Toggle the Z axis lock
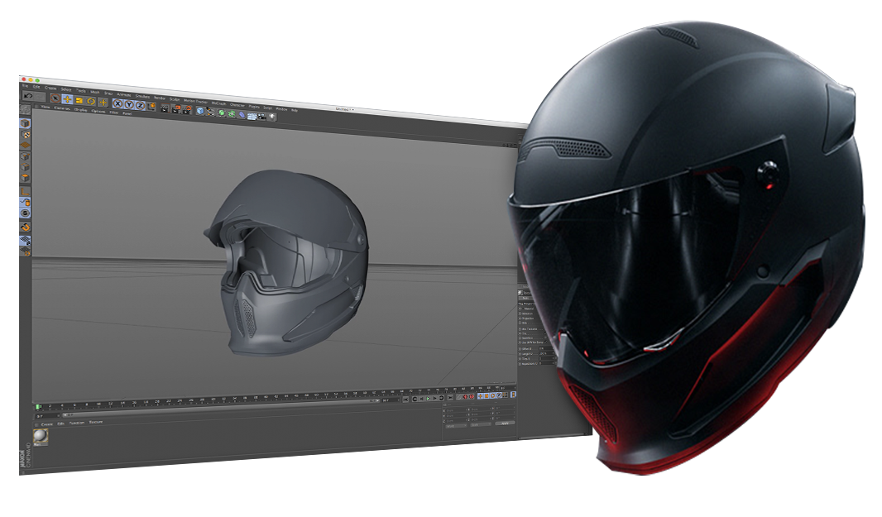The width and height of the screenshot is (882, 517). tap(140, 106)
